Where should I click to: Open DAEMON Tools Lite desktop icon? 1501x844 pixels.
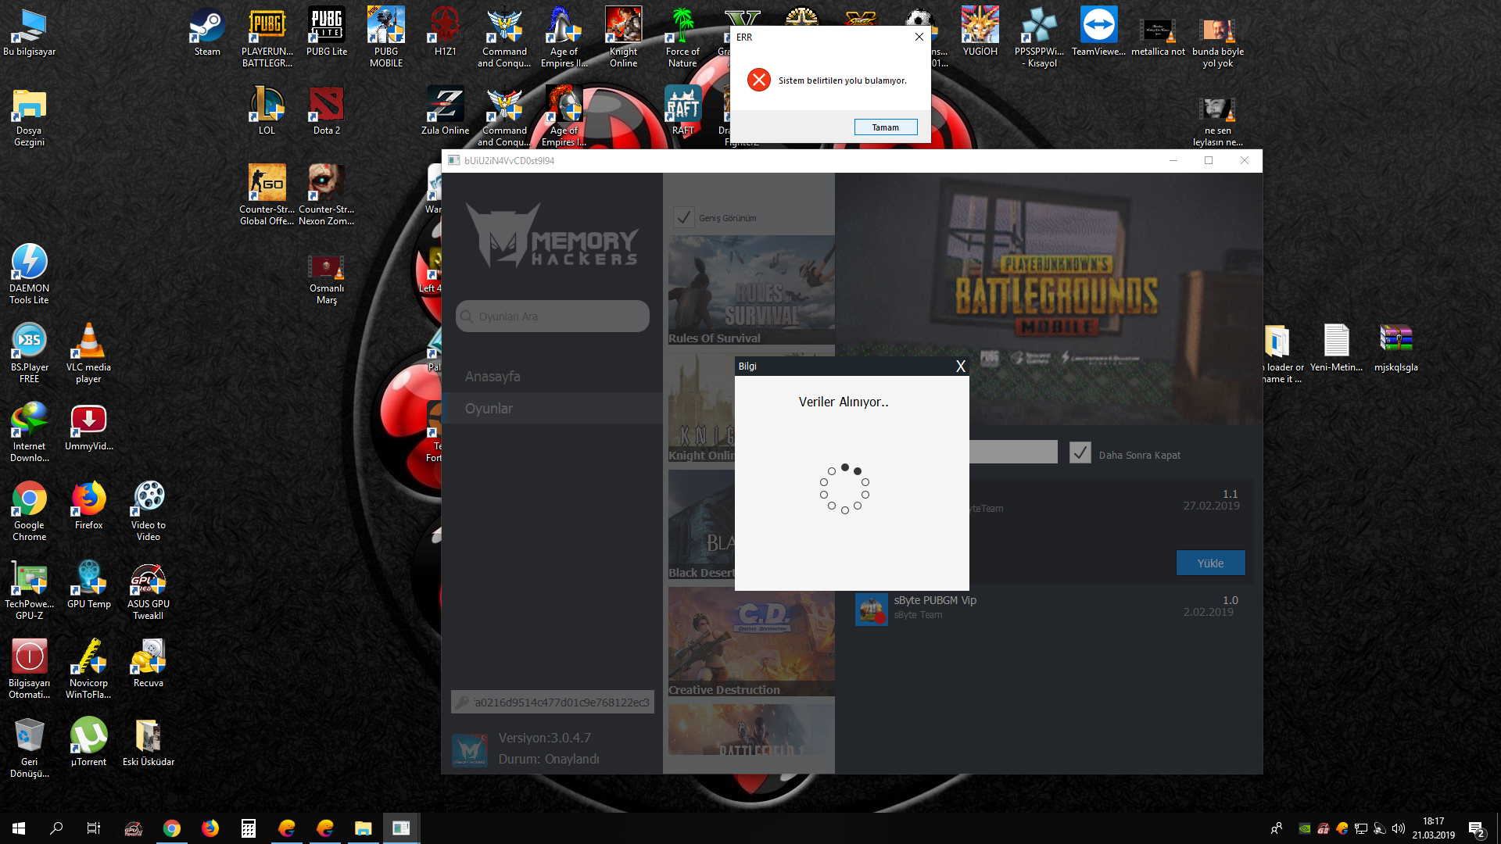[x=29, y=274]
